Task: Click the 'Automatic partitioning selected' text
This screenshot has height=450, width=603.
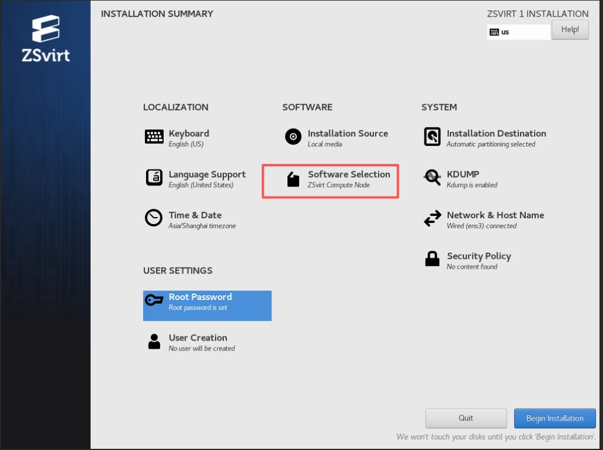Action: (491, 144)
